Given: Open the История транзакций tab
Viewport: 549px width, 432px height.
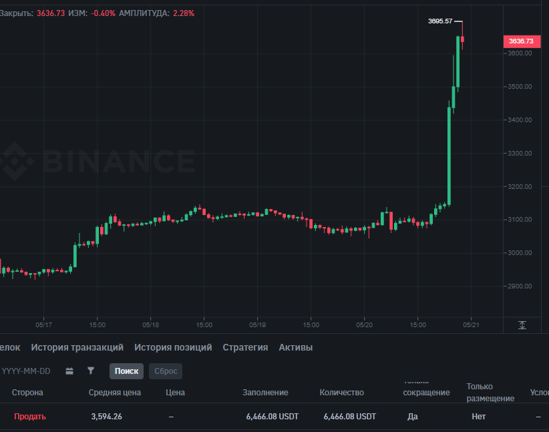Looking at the screenshot, I should (77, 347).
